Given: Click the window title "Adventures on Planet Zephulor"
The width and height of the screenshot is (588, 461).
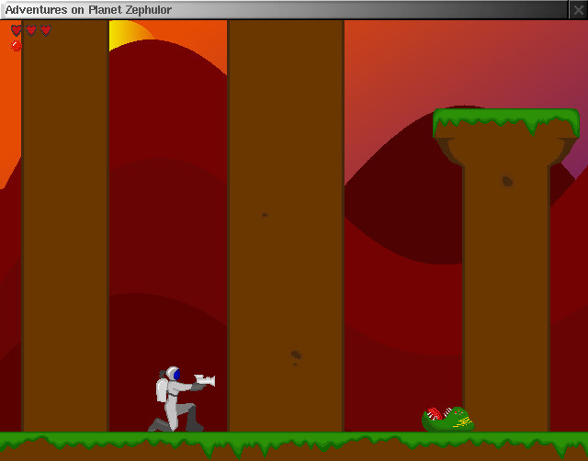Looking at the screenshot, I should coord(88,10).
